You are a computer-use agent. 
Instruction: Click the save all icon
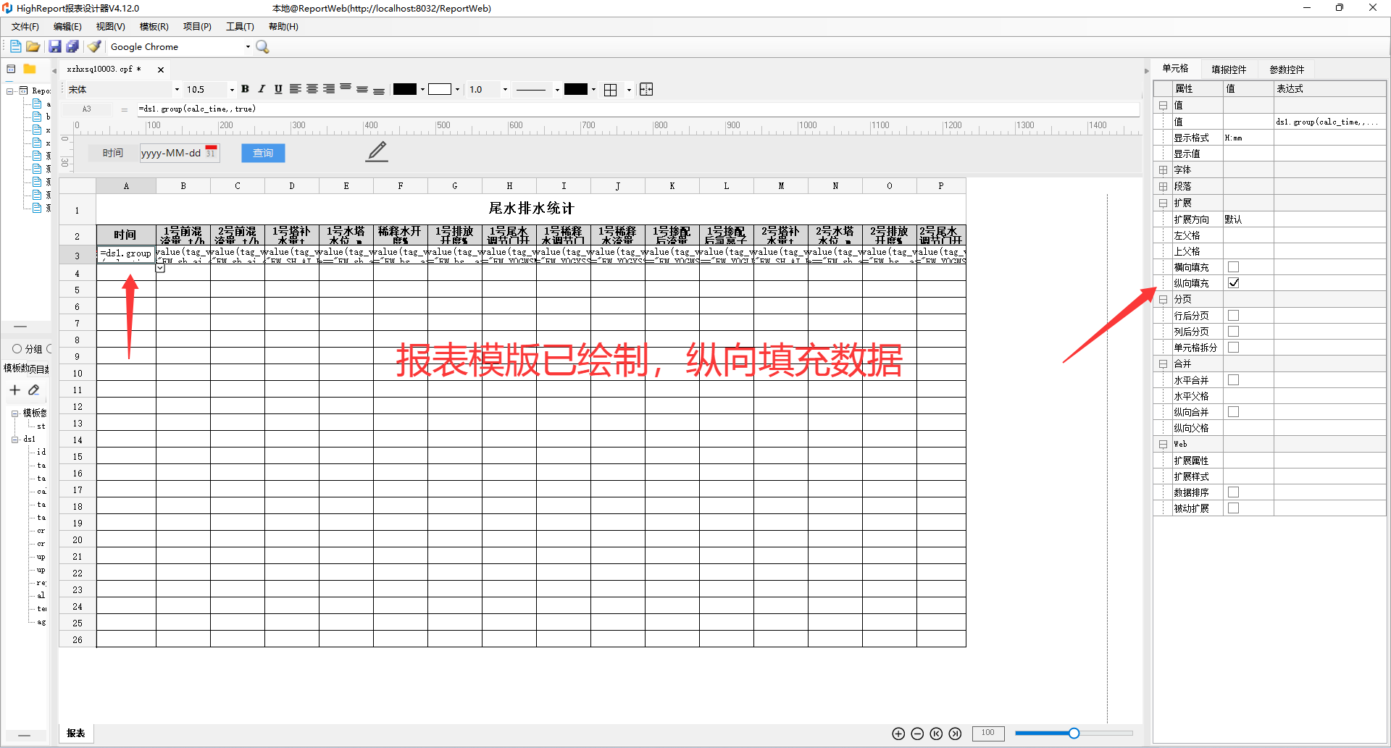tap(72, 46)
